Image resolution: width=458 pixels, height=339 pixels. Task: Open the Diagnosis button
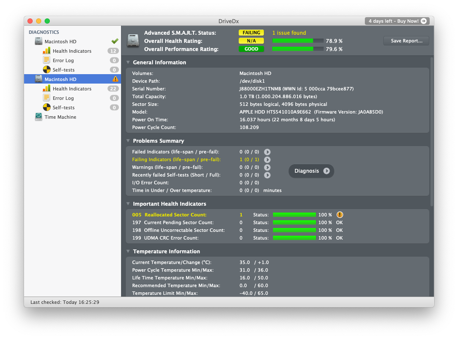pos(311,171)
